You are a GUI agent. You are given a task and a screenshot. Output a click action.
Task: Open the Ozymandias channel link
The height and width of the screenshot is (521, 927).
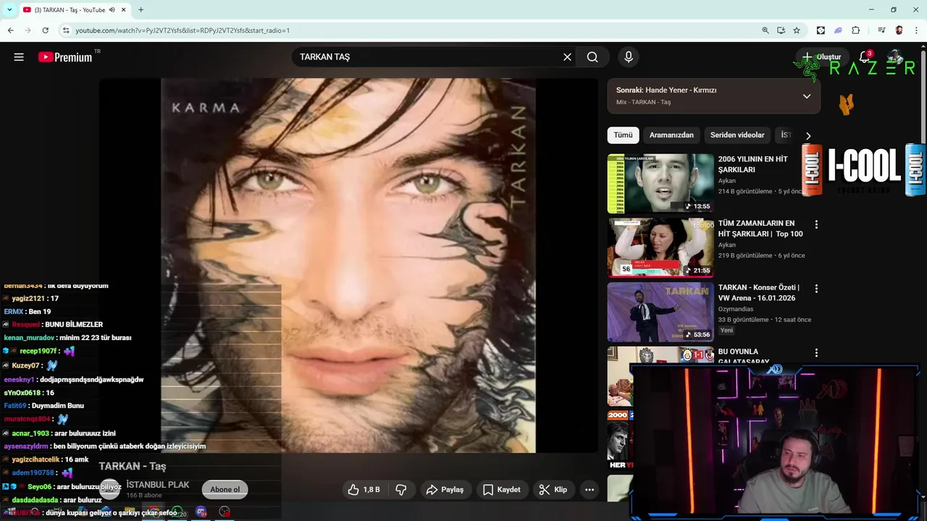coord(736,309)
